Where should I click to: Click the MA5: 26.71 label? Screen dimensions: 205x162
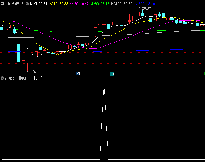[x=39, y=4]
